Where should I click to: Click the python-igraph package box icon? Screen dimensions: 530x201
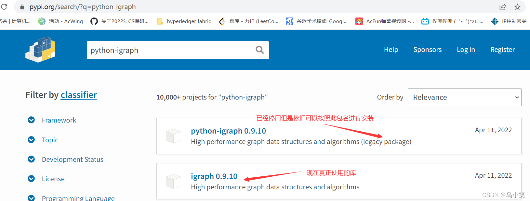[173, 136]
